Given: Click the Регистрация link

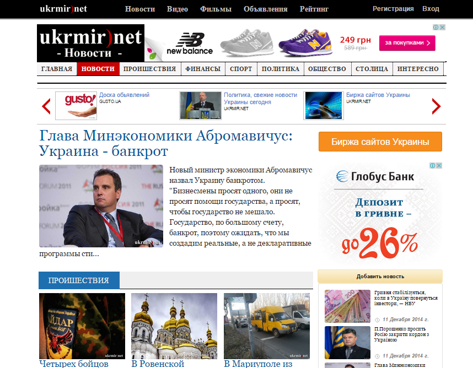Looking at the screenshot, I should 393,9.
